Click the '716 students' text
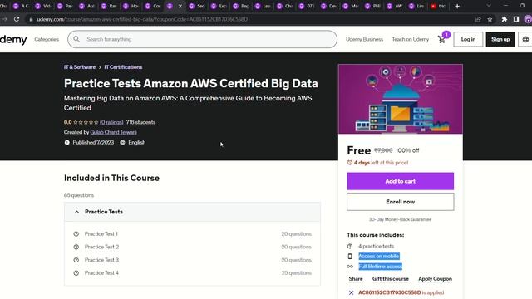This screenshot has height=299, width=532. [x=140, y=122]
